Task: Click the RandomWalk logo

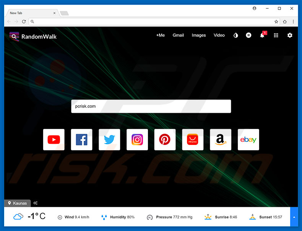Action: pos(33,36)
